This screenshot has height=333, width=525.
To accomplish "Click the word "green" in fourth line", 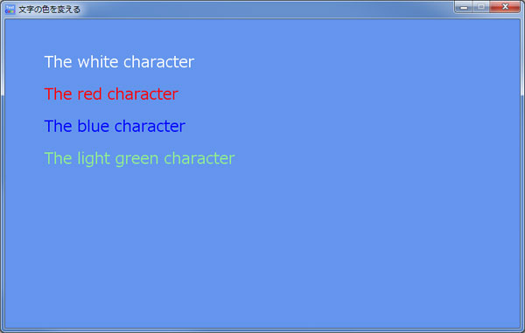I will (136, 159).
